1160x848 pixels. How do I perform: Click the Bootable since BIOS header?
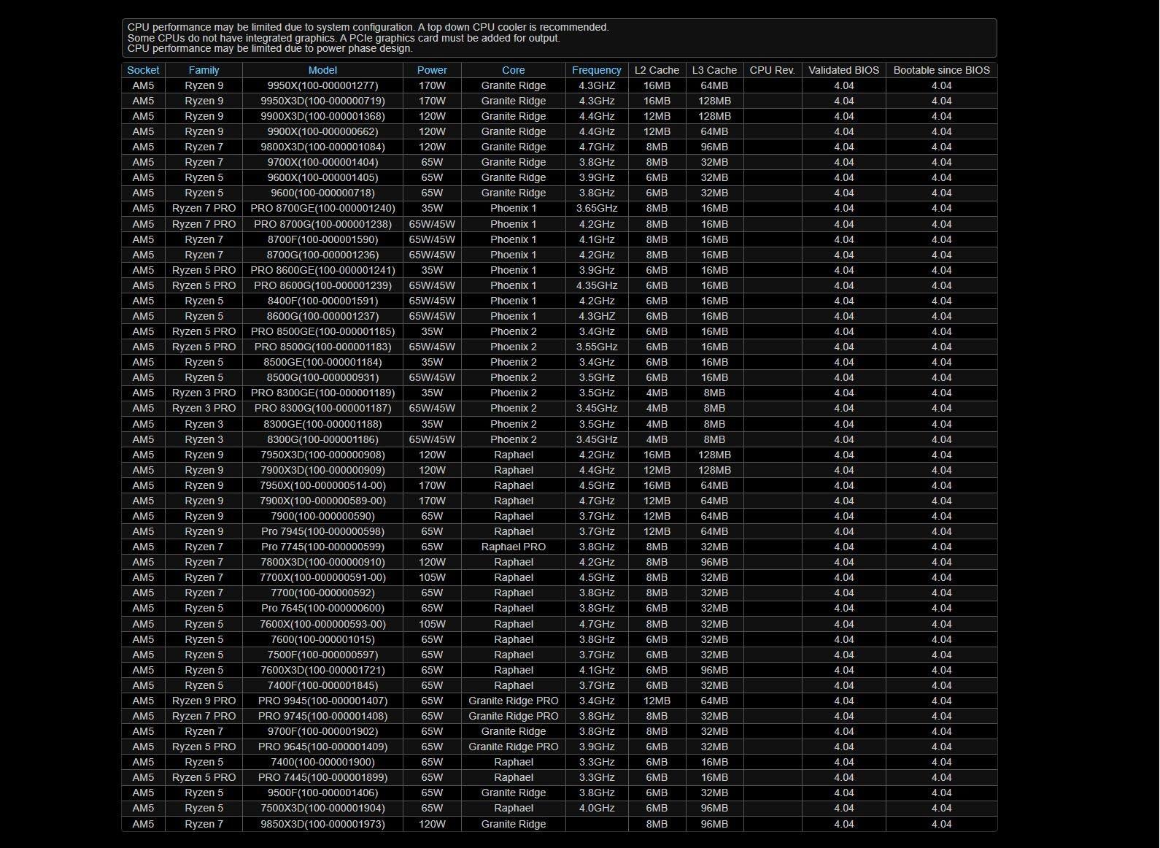pyautogui.click(x=941, y=70)
